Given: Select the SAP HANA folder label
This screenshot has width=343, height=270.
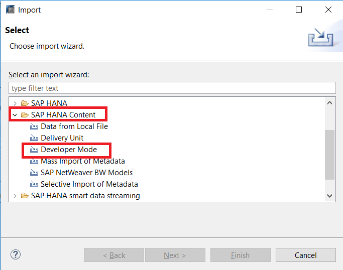Looking at the screenshot, I should click(49, 103).
